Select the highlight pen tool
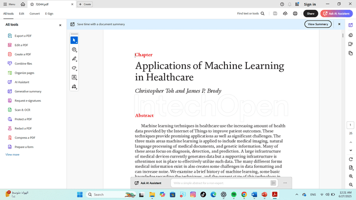 (x=74, y=59)
